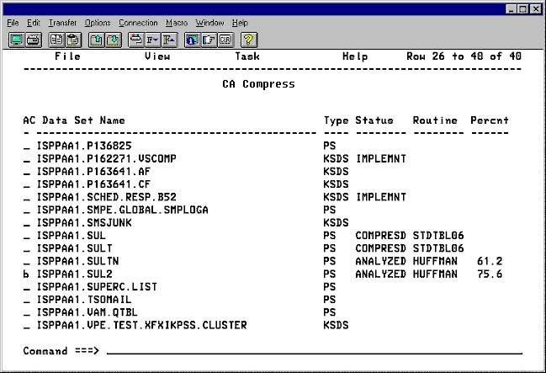Open the Connection menu
This screenshot has height=373, width=546.
[138, 22]
